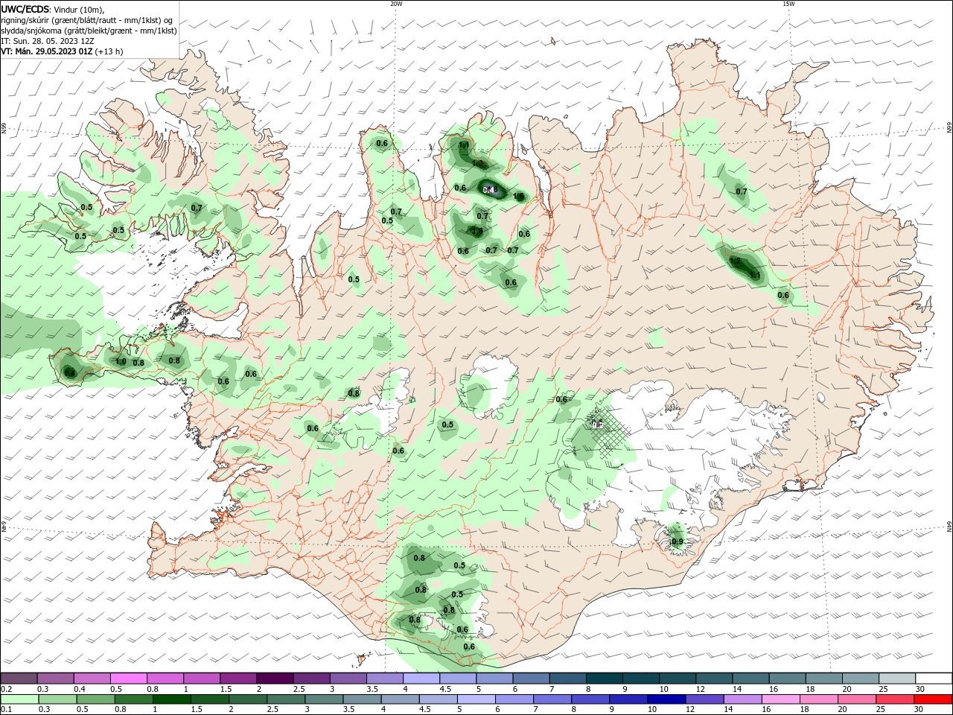Click the 15W longitude label at the top
This screenshot has height=715, width=953.
point(788,4)
